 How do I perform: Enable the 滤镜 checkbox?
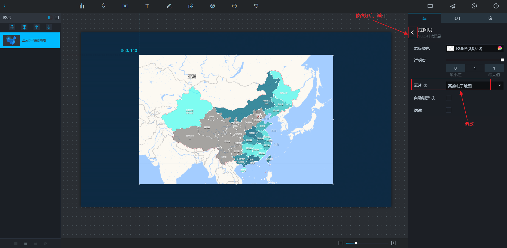pos(449,110)
